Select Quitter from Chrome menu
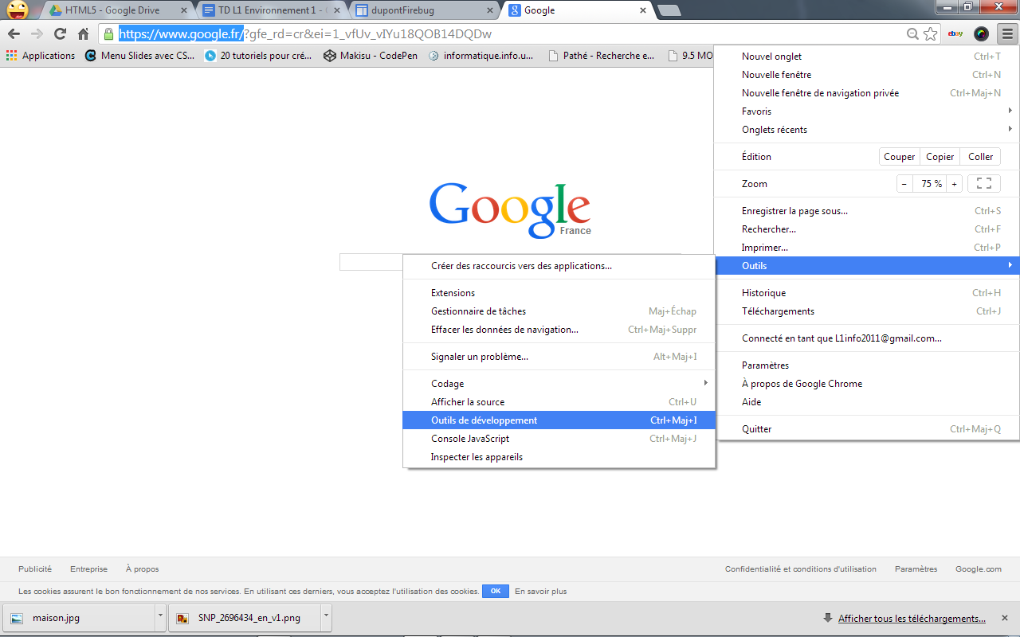 click(x=868, y=429)
